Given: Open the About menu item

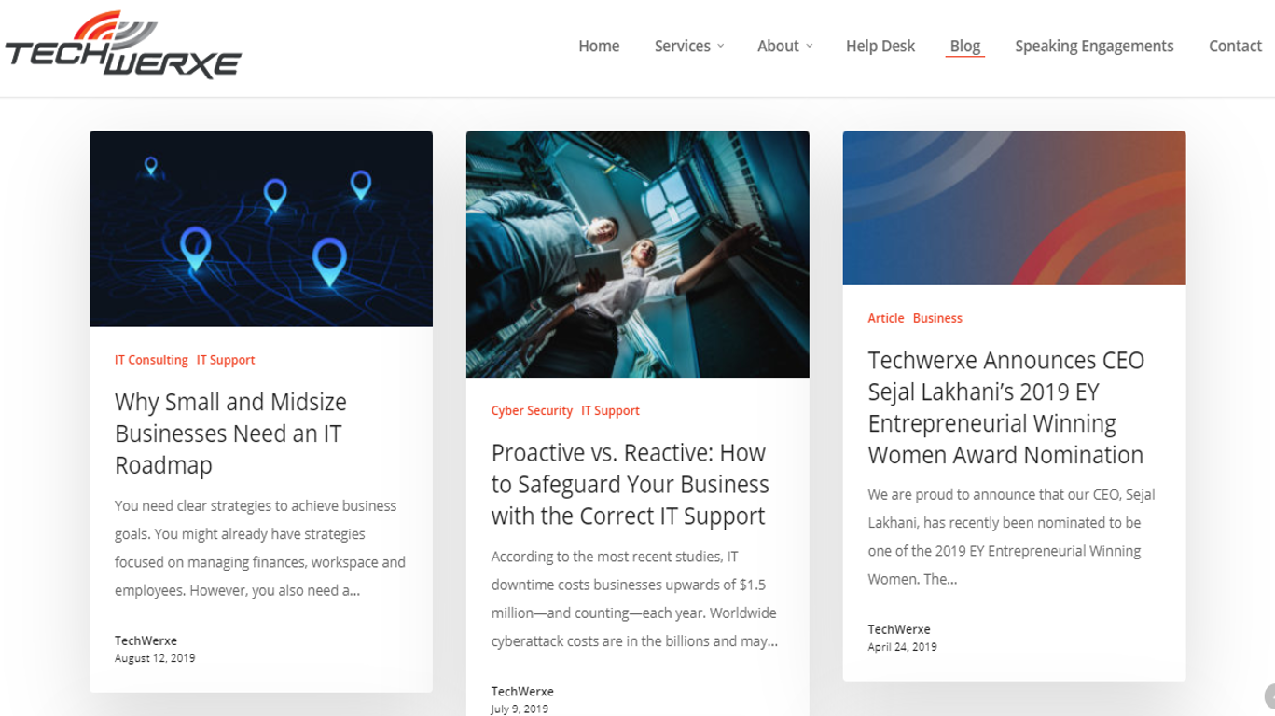Looking at the screenshot, I should coord(778,46).
